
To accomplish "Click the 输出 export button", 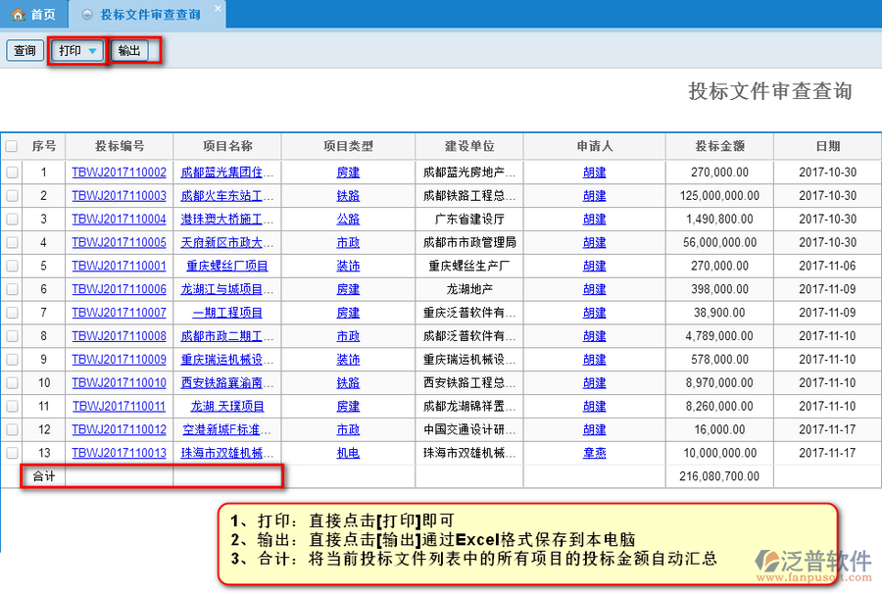I will click(129, 51).
